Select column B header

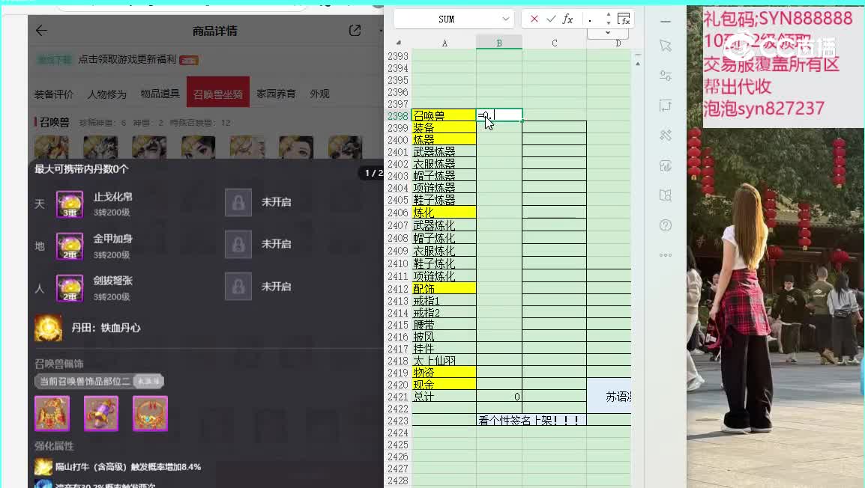tap(498, 43)
